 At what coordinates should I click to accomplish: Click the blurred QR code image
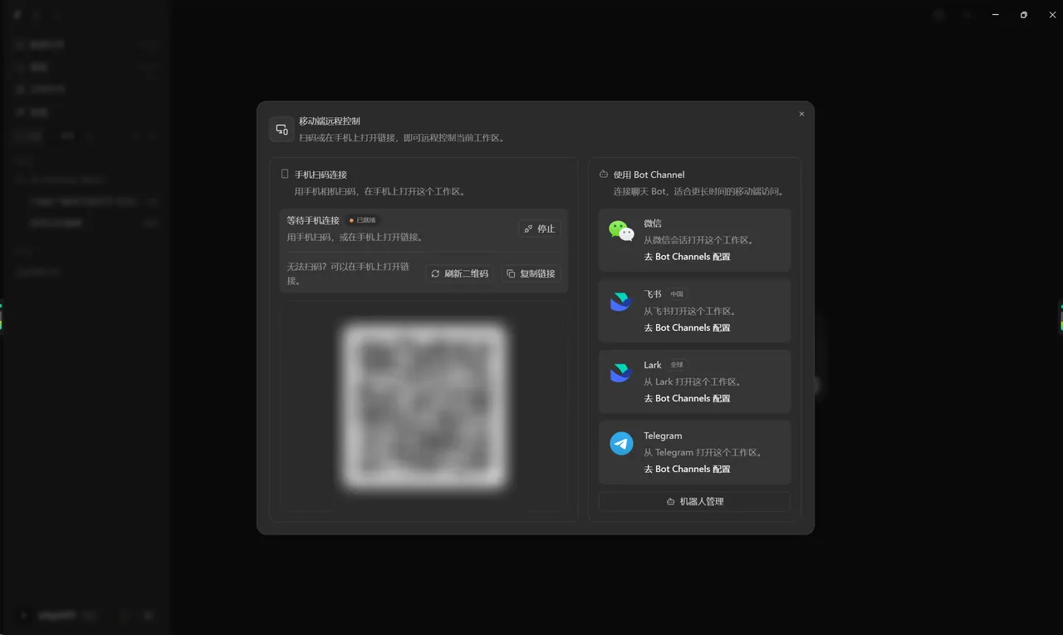tap(424, 405)
